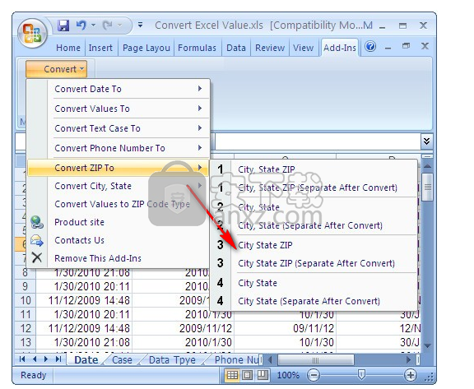
Task: Select the Data ribbon tab
Action: pos(236,48)
